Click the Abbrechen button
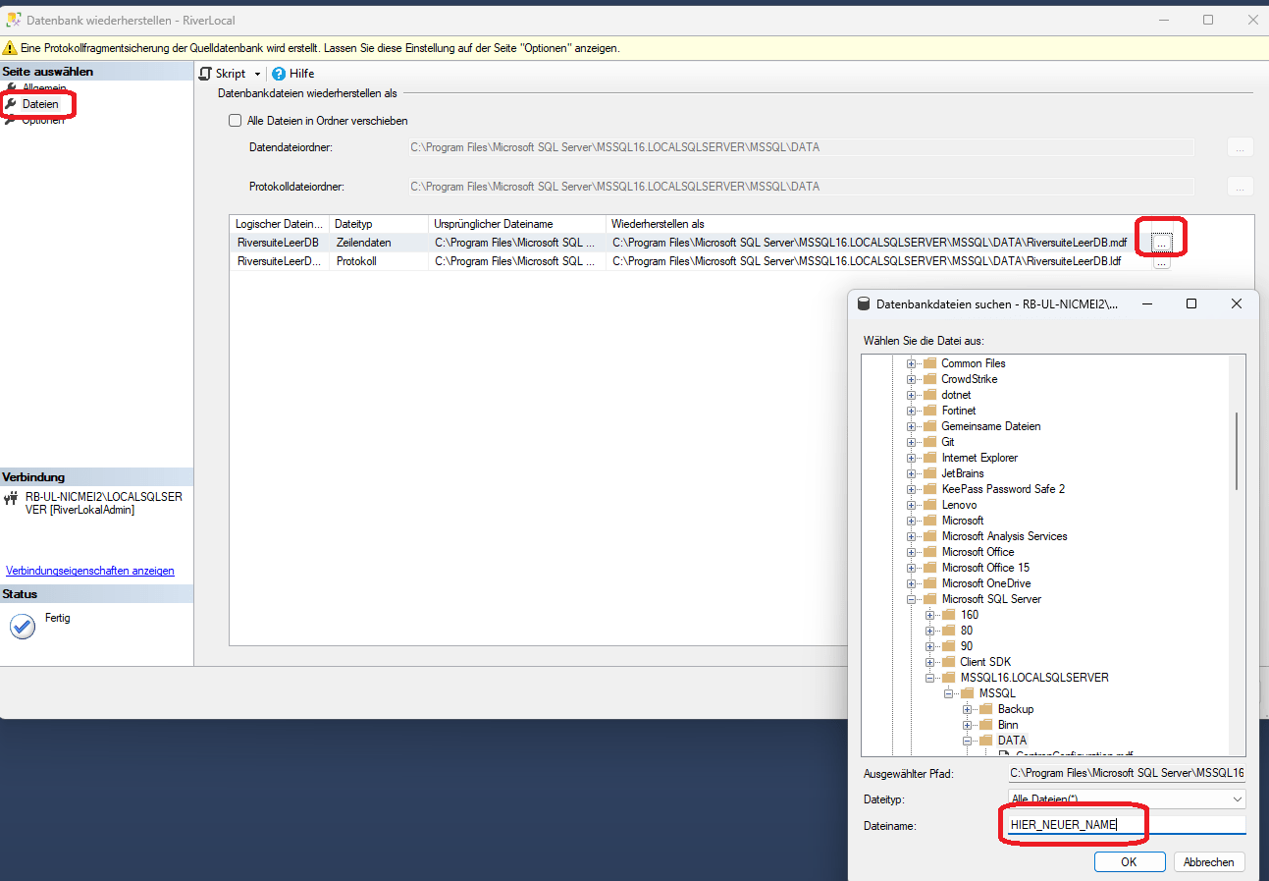 pyautogui.click(x=1209, y=861)
